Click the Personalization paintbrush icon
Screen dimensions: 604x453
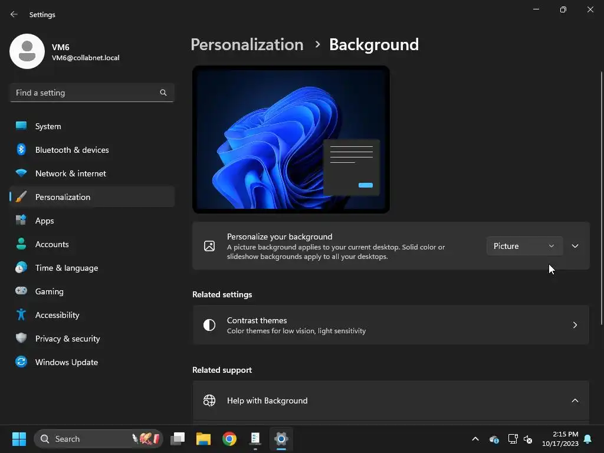(x=21, y=197)
